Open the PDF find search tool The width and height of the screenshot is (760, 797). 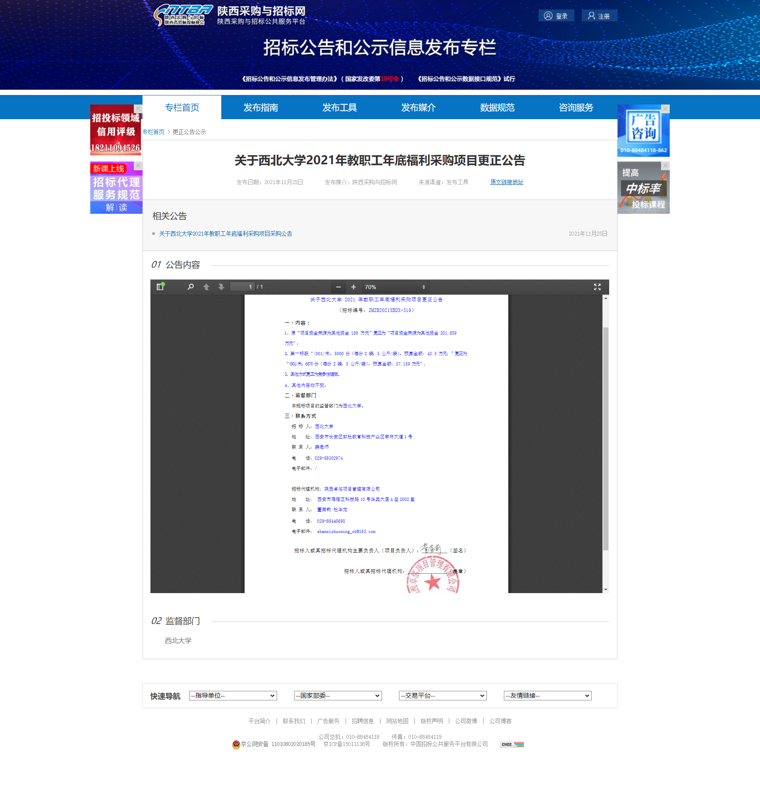tap(190, 287)
